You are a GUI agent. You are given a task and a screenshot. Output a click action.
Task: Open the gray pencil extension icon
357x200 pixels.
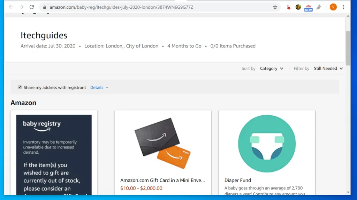[319, 7]
